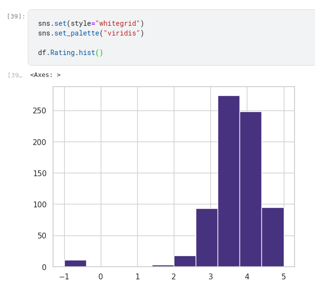
Task: Click the tallest histogram bar
Action: click(x=228, y=181)
